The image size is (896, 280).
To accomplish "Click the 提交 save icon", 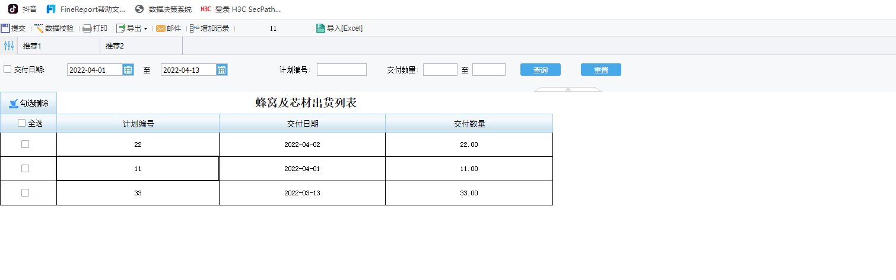I will (x=5, y=28).
